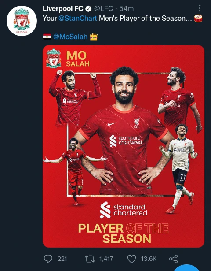Click the crown emoji after @MoSalah

coord(94,37)
